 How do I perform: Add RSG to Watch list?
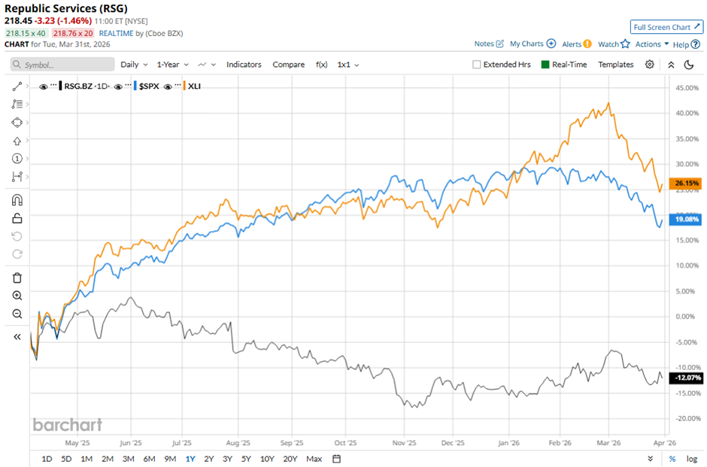pos(614,44)
